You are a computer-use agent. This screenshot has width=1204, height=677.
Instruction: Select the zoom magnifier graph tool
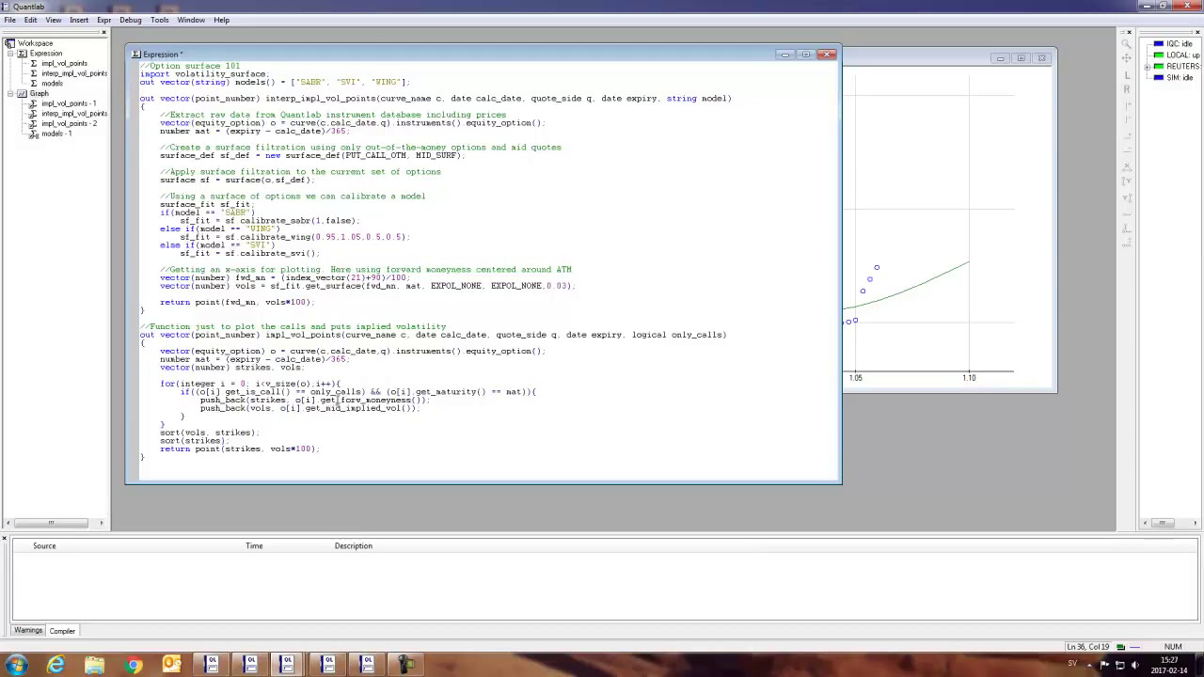1127,44
